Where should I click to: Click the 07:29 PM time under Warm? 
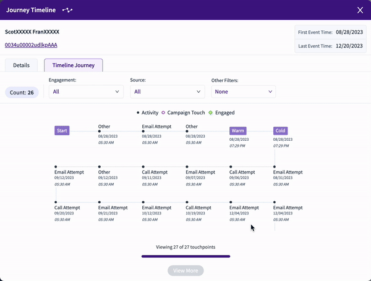(237, 146)
